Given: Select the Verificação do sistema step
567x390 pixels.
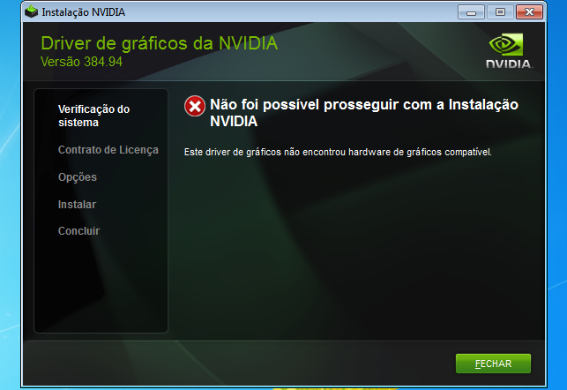Looking at the screenshot, I should point(94,116).
